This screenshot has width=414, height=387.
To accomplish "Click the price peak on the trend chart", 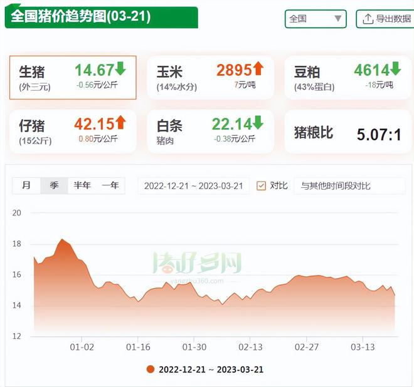I will pyautogui.click(x=61, y=240).
